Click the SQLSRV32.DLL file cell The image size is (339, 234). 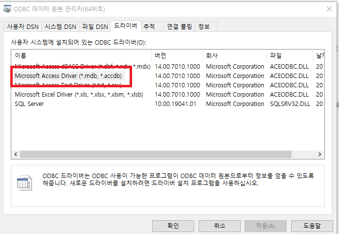click(290, 104)
